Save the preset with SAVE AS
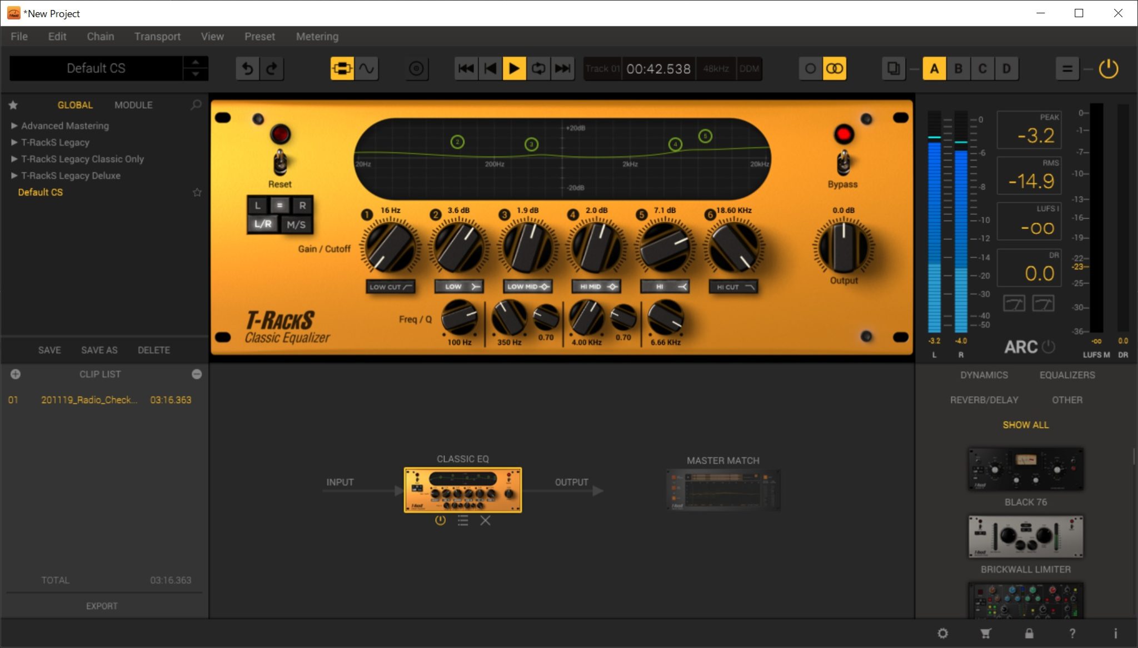Image resolution: width=1138 pixels, height=648 pixels. 99,350
